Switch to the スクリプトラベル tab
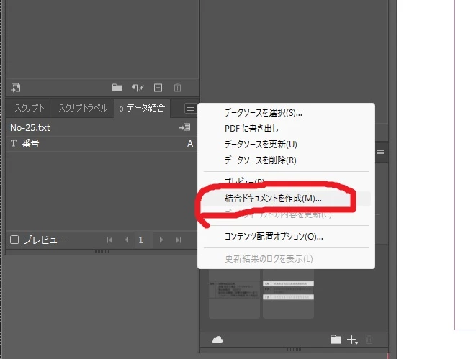Viewport: 476px width, 359px height. point(83,108)
